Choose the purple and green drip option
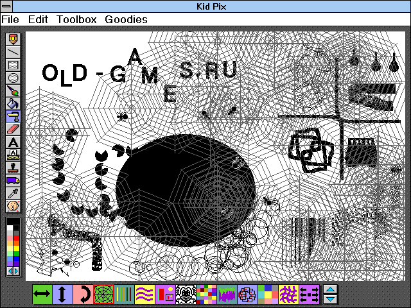 [227, 295]
